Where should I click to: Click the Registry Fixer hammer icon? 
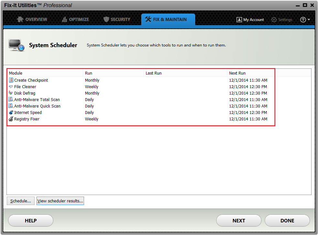click(11, 119)
